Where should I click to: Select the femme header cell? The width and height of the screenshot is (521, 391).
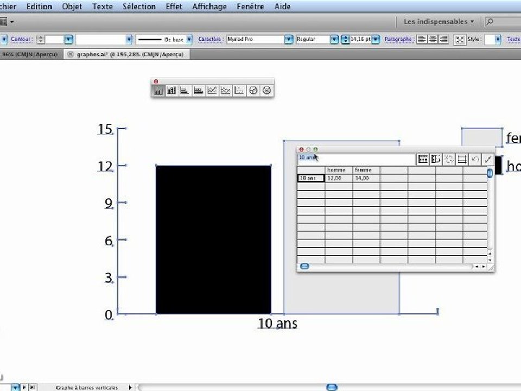pos(366,170)
